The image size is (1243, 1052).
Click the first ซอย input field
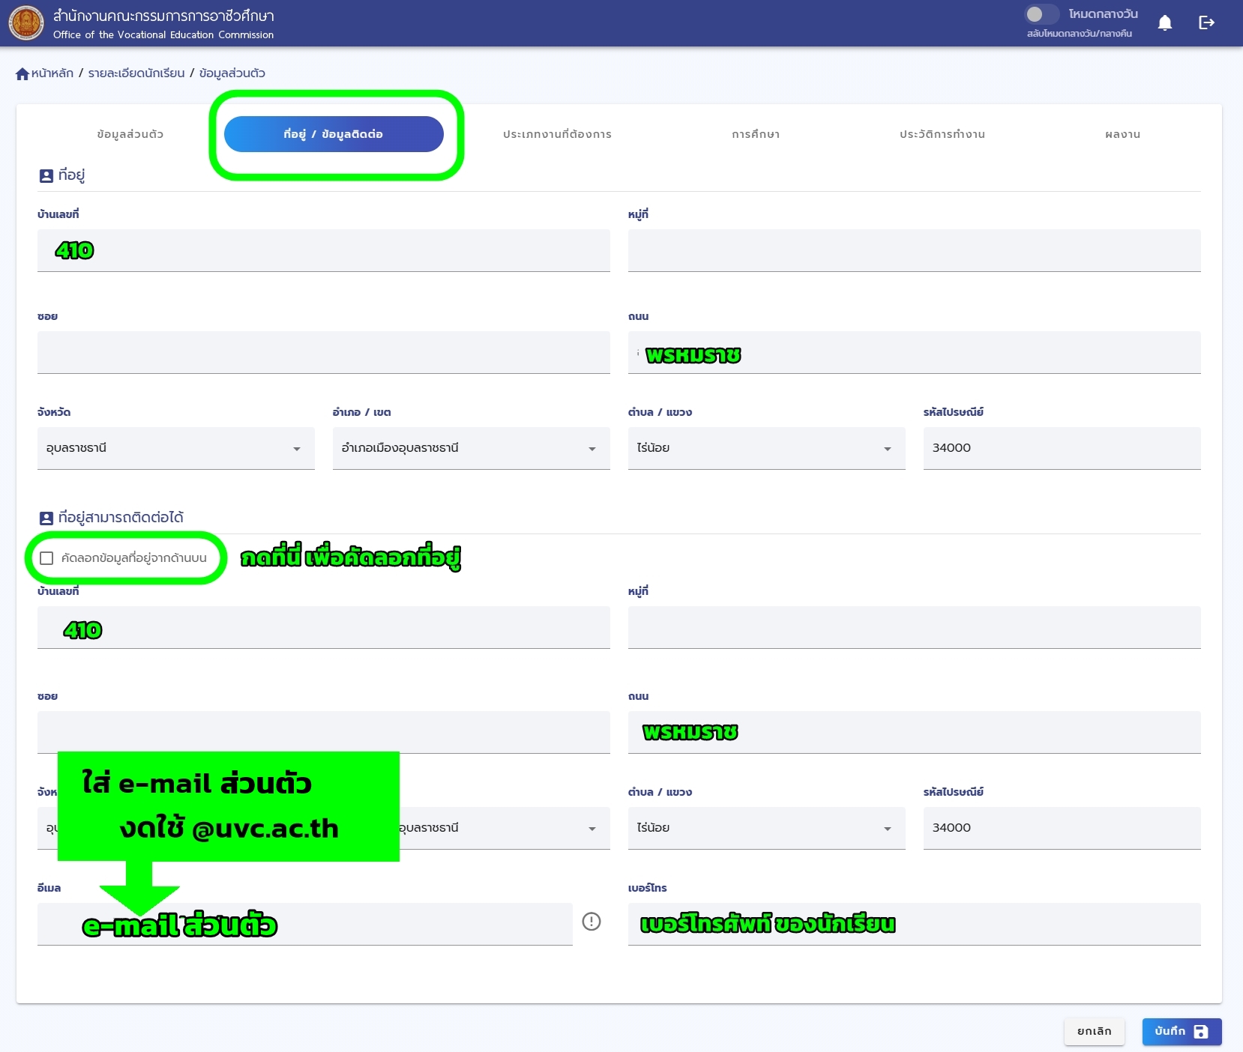pos(324,352)
